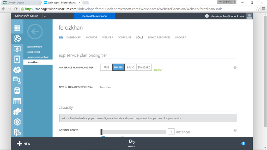Screen dimensions: 267x150
Task: Select the SHARED pricing tier
Action: 118,67
